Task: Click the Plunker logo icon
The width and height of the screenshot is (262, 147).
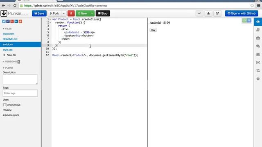Action: tap(4, 13)
